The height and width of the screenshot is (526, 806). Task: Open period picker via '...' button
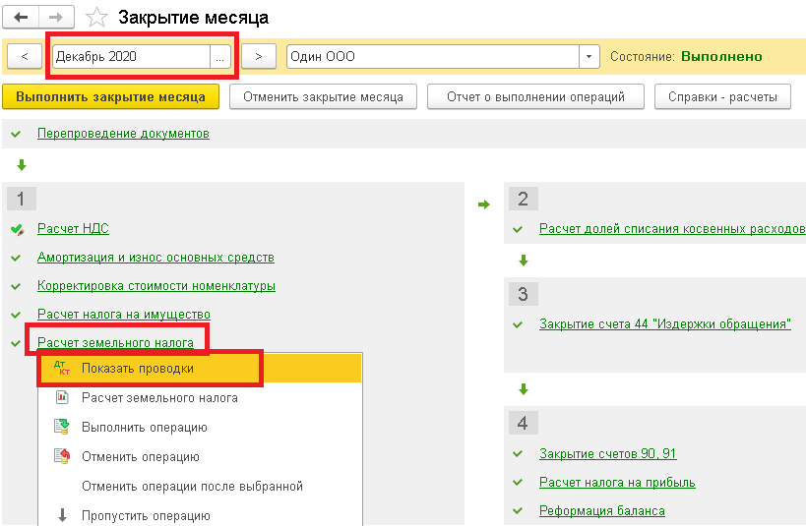220,56
